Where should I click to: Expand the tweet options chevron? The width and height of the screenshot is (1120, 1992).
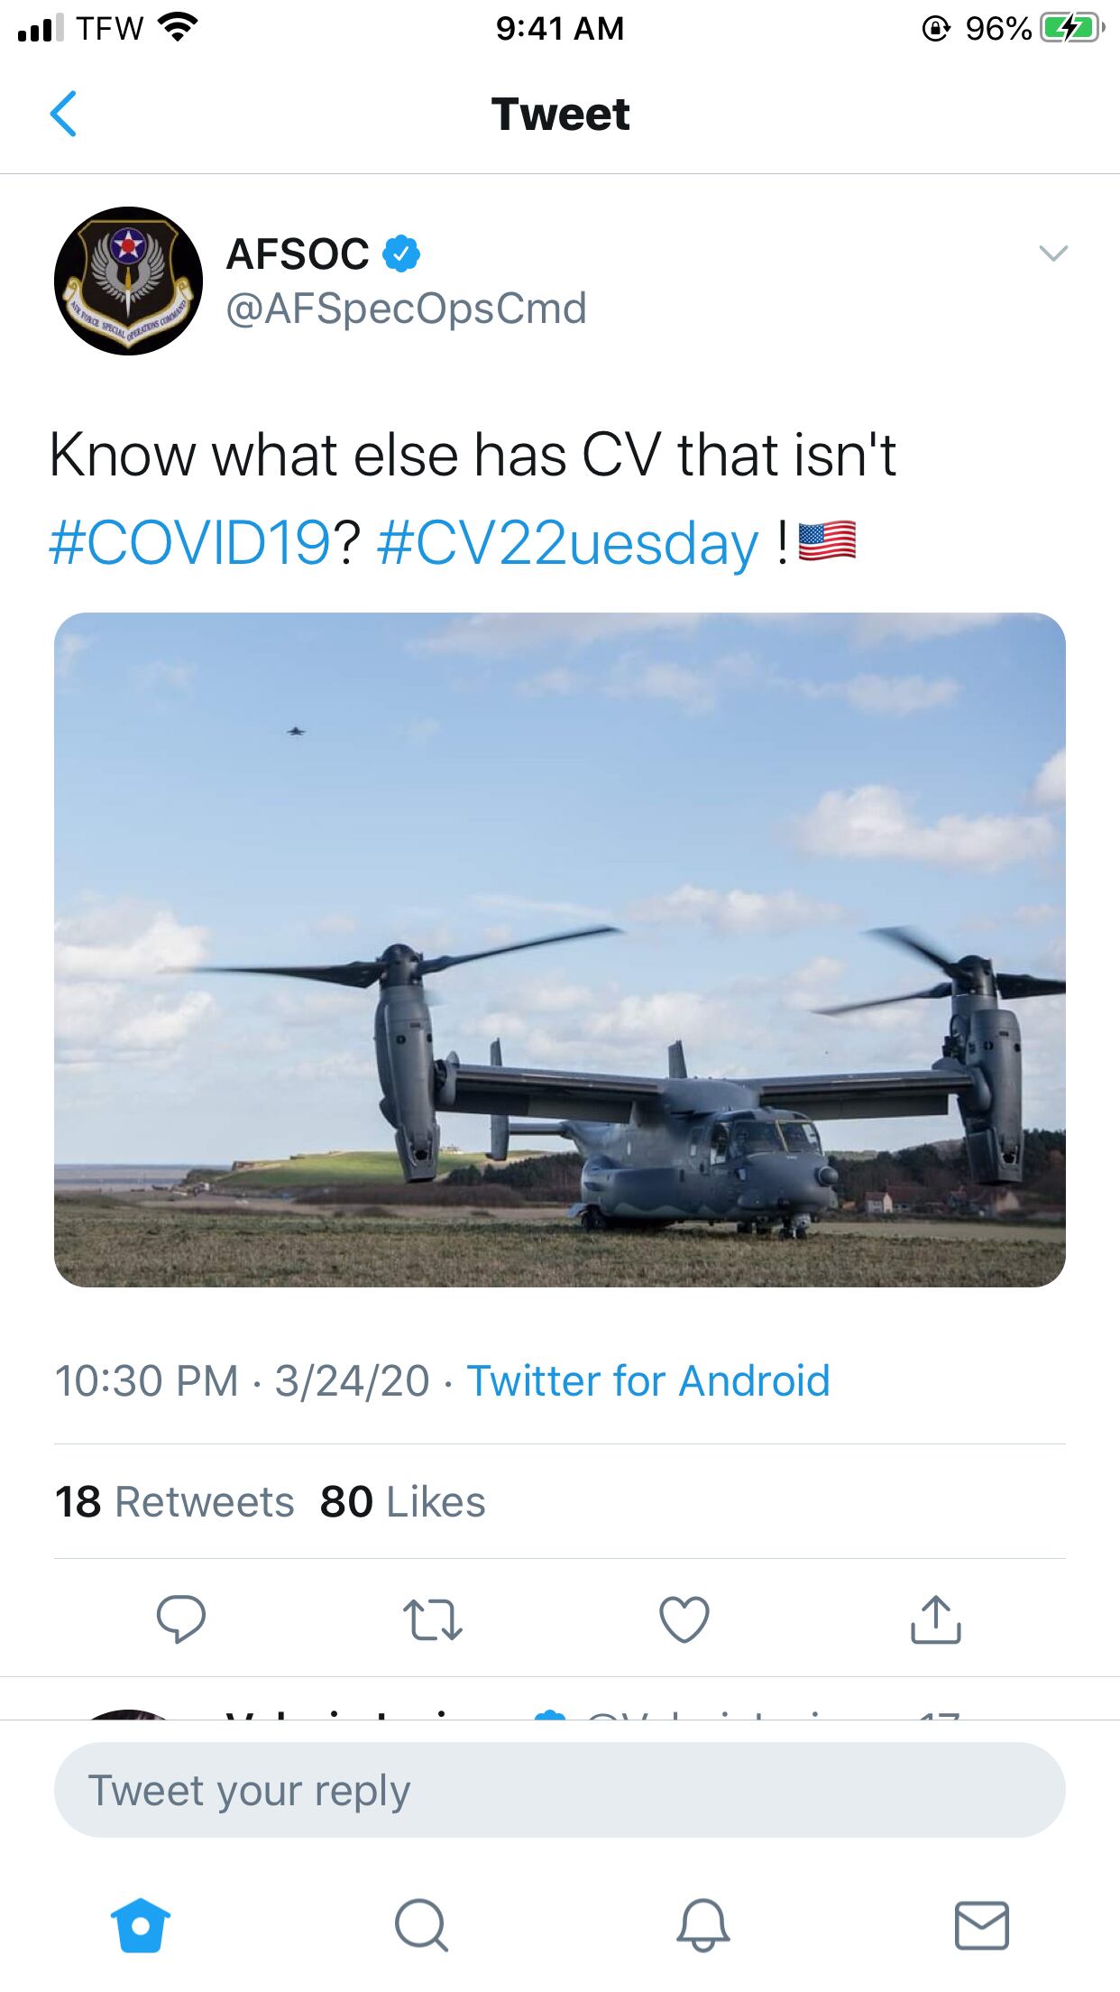pos(1053,254)
